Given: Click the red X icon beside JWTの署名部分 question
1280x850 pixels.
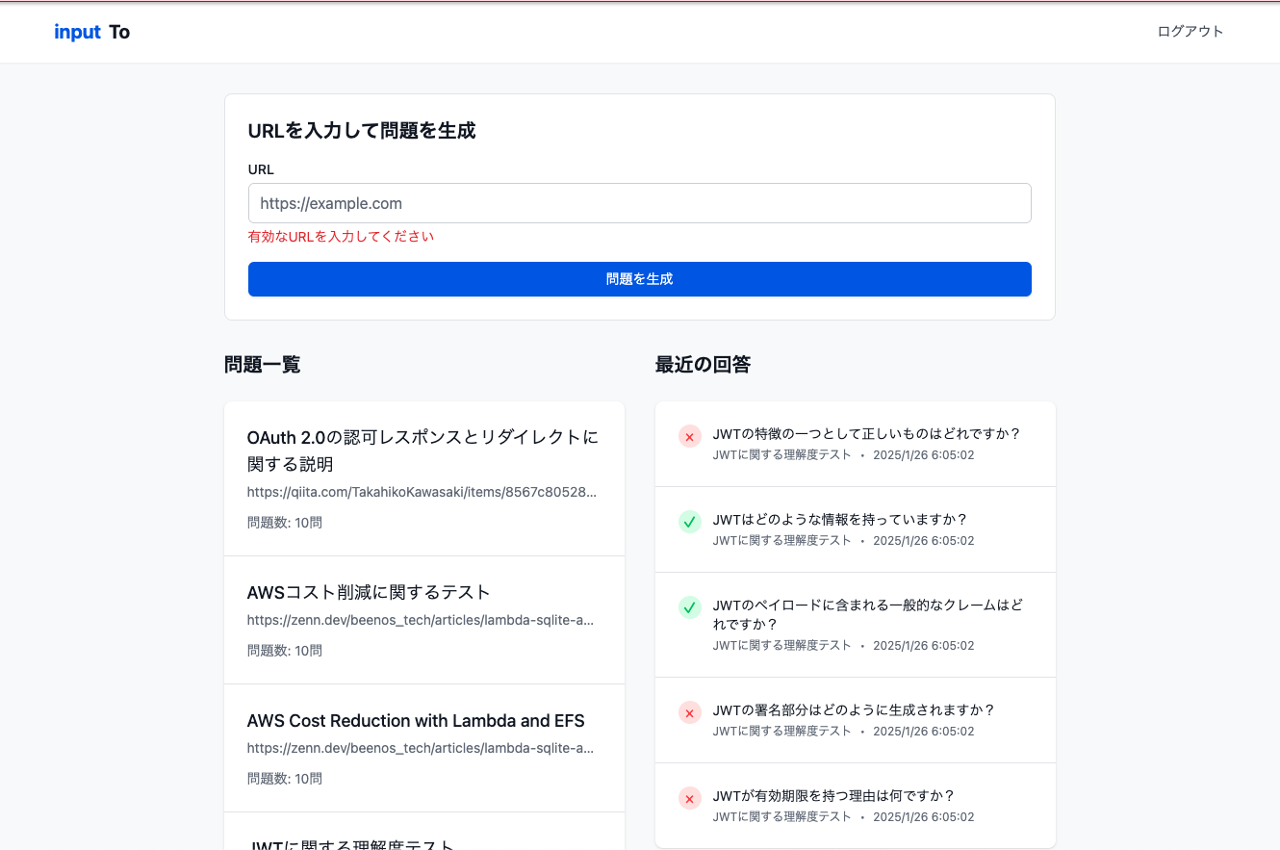Looking at the screenshot, I should pos(689,712).
